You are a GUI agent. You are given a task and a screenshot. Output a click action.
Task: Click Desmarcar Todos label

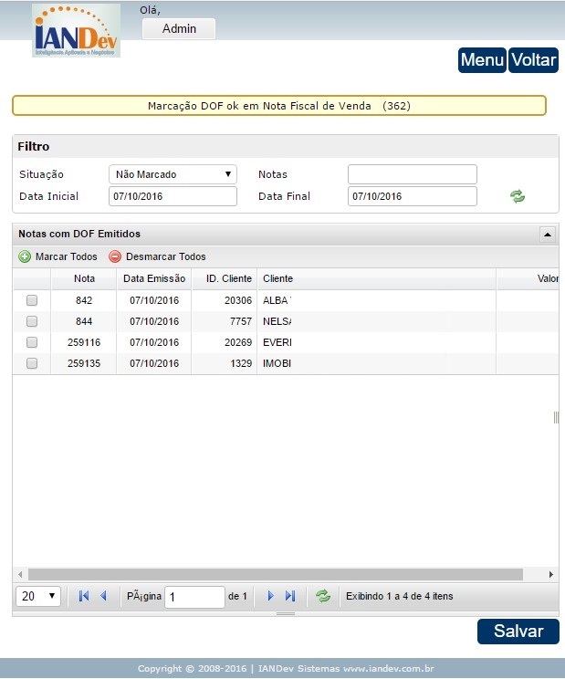(x=166, y=256)
